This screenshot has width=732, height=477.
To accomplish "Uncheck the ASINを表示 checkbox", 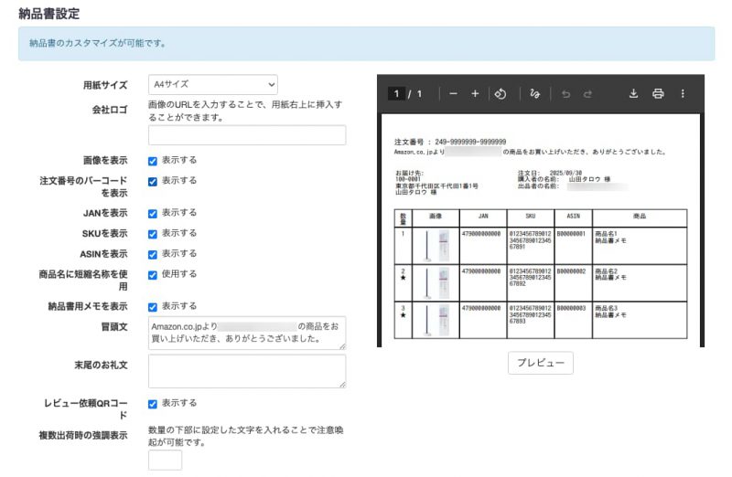I will click(153, 254).
